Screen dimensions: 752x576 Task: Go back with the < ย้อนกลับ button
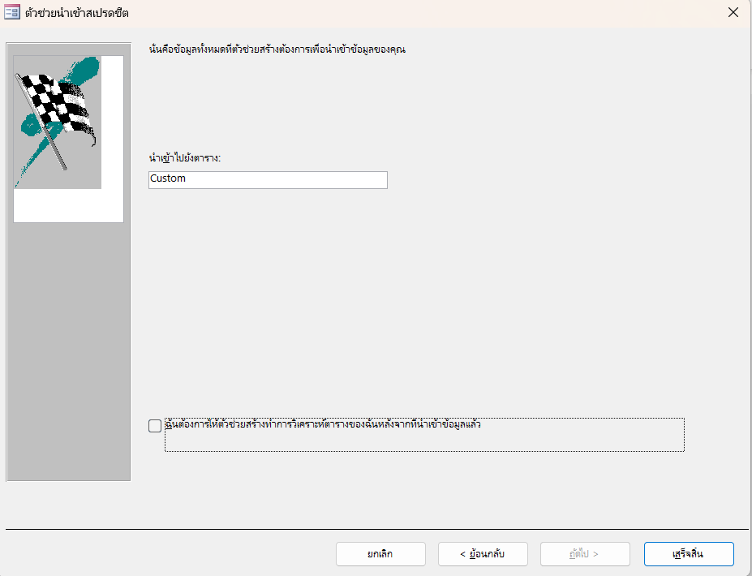(x=483, y=554)
